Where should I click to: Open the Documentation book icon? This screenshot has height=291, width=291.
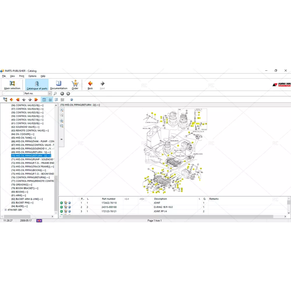[58, 84]
